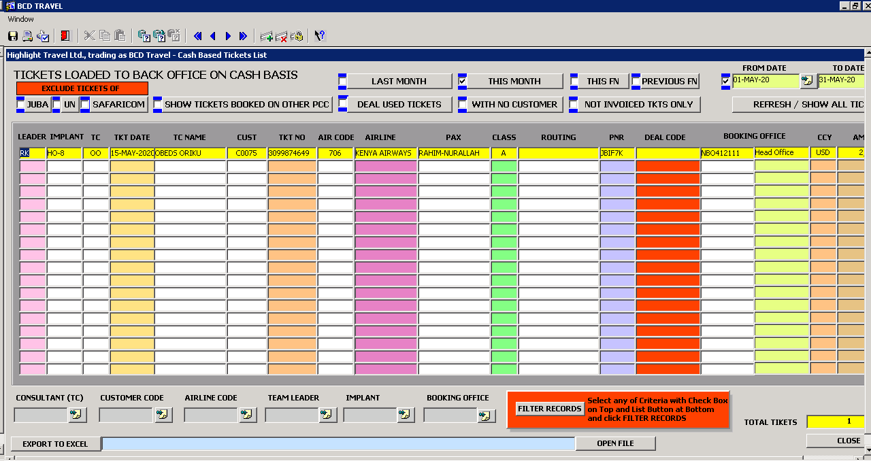
Task: Click EXPORT TO EXCEL button
Action: 55,444
